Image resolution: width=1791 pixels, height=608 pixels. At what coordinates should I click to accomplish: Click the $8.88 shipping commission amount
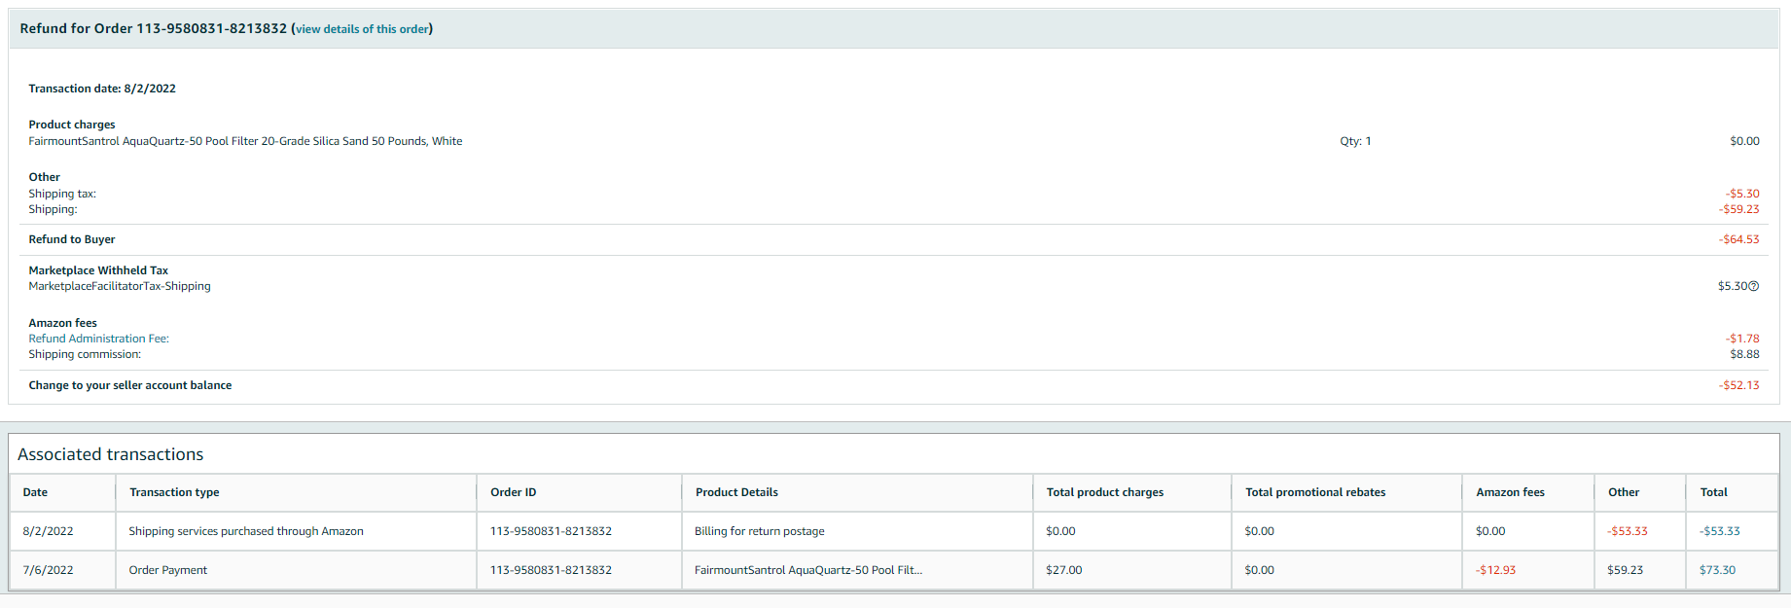pos(1744,354)
